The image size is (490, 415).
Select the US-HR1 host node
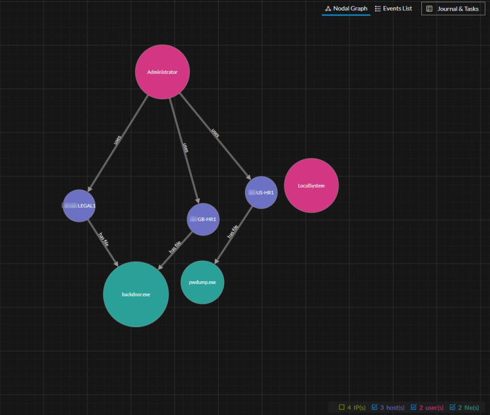(x=261, y=192)
